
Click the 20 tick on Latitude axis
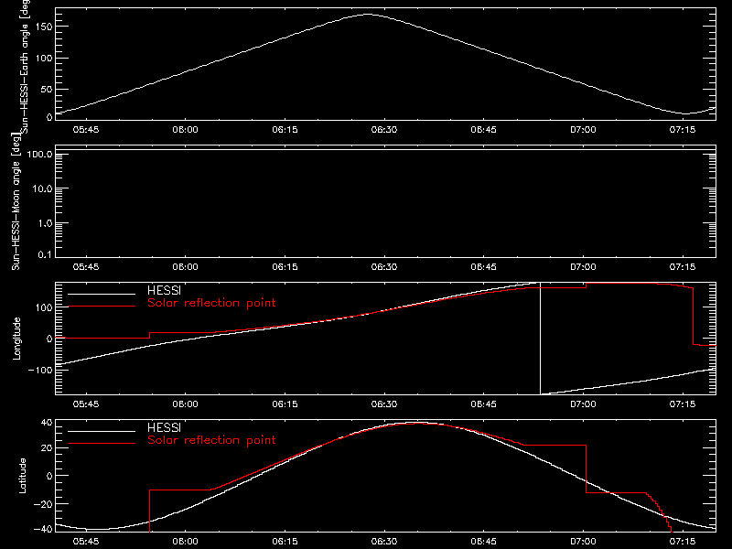pos(47,448)
